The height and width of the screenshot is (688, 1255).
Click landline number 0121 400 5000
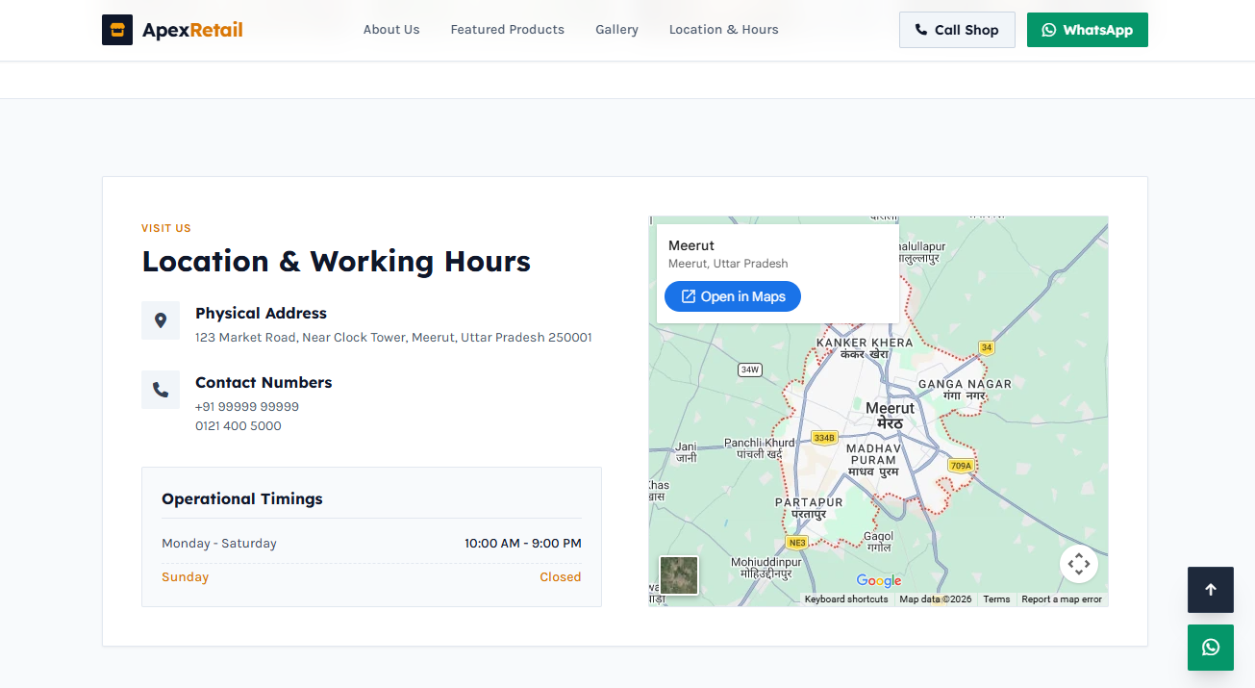click(238, 426)
